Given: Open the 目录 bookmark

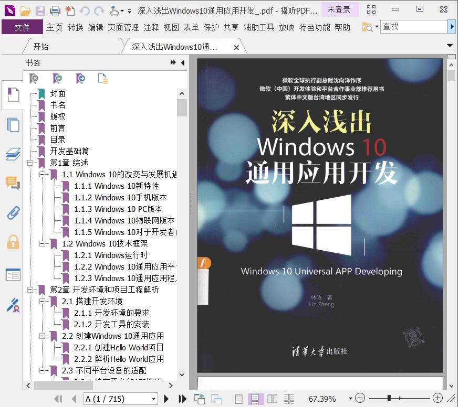Looking at the screenshot, I should coord(58,140).
